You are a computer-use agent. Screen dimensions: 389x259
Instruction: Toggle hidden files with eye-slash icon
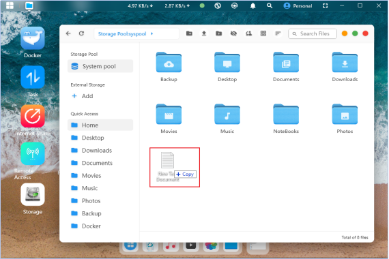point(233,33)
